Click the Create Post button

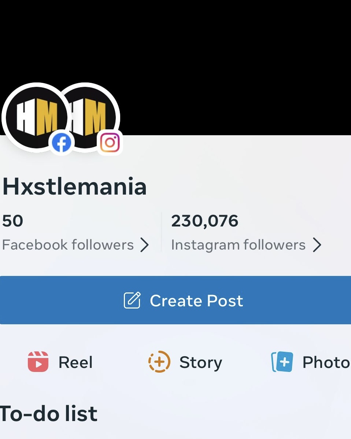[x=175, y=300]
